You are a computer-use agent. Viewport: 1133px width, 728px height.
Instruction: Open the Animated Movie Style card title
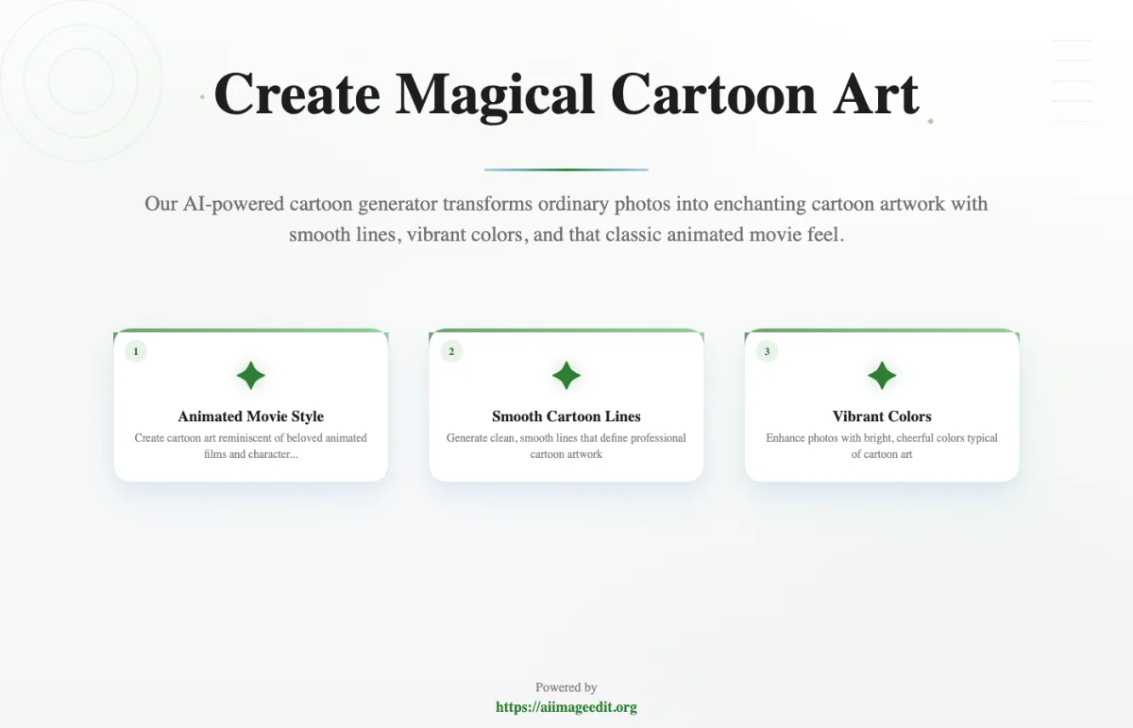pos(250,416)
